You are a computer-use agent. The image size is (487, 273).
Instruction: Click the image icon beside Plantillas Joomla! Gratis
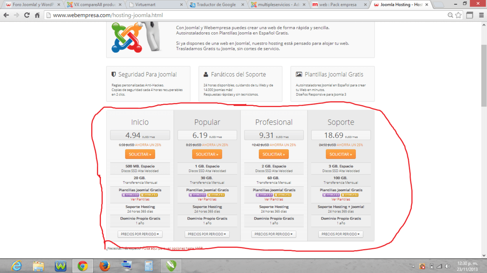tap(299, 74)
